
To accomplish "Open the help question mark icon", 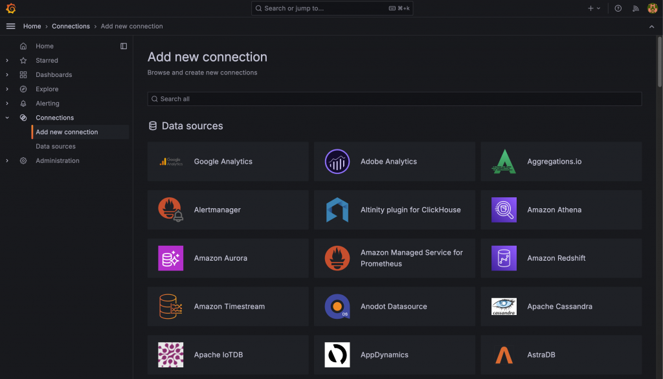I will pos(618,8).
